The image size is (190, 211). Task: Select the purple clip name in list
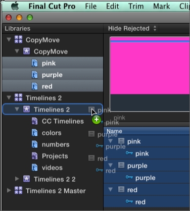pyautogui.click(x=137, y=166)
